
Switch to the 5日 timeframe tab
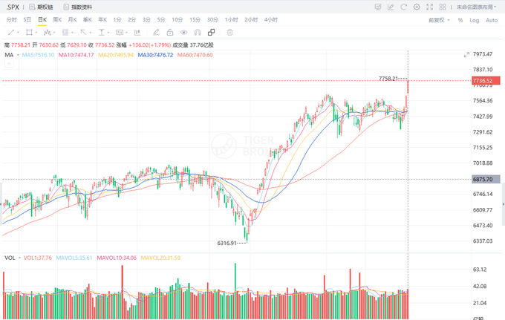(27, 19)
